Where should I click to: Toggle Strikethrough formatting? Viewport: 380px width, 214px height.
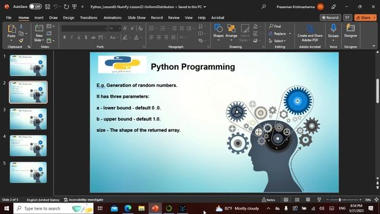93,37
